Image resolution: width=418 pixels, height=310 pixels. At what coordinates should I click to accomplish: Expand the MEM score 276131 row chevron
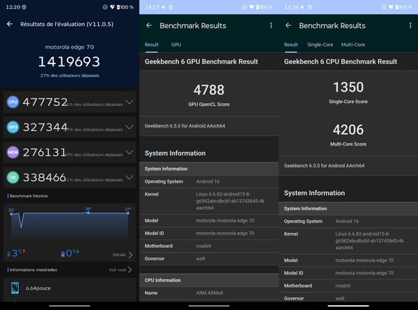click(x=129, y=153)
